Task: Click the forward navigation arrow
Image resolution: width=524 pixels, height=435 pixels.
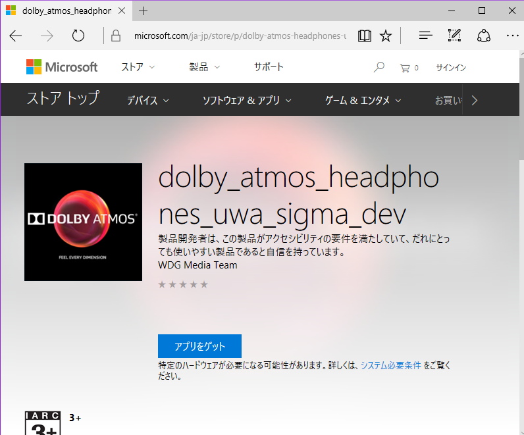Action: [47, 36]
